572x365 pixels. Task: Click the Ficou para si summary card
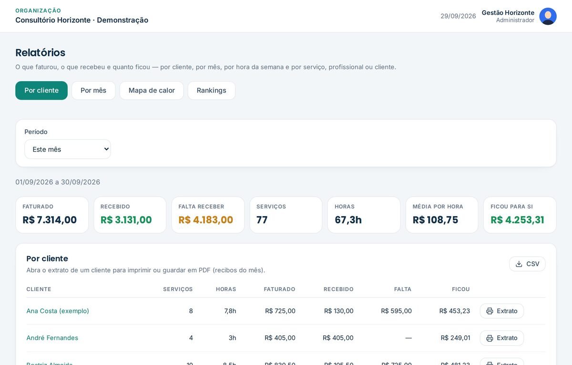click(x=520, y=215)
